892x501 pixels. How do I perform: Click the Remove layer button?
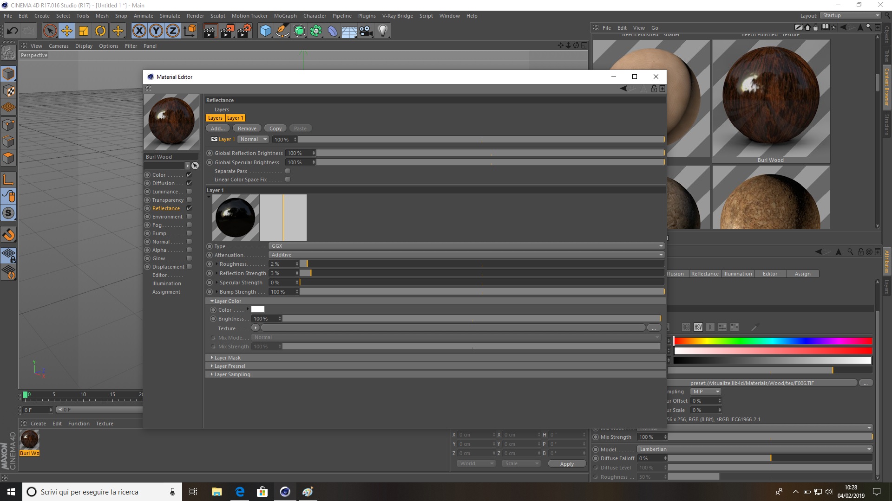tap(247, 128)
